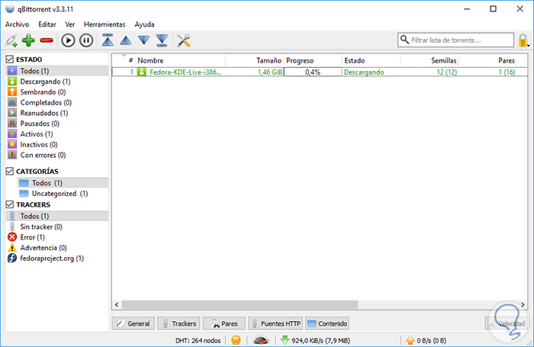Sort by the # column header
Viewport: 534px width, 347px height.
click(x=124, y=60)
